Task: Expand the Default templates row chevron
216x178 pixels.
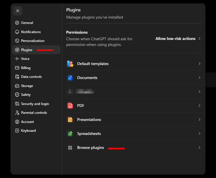Action: click(199, 64)
